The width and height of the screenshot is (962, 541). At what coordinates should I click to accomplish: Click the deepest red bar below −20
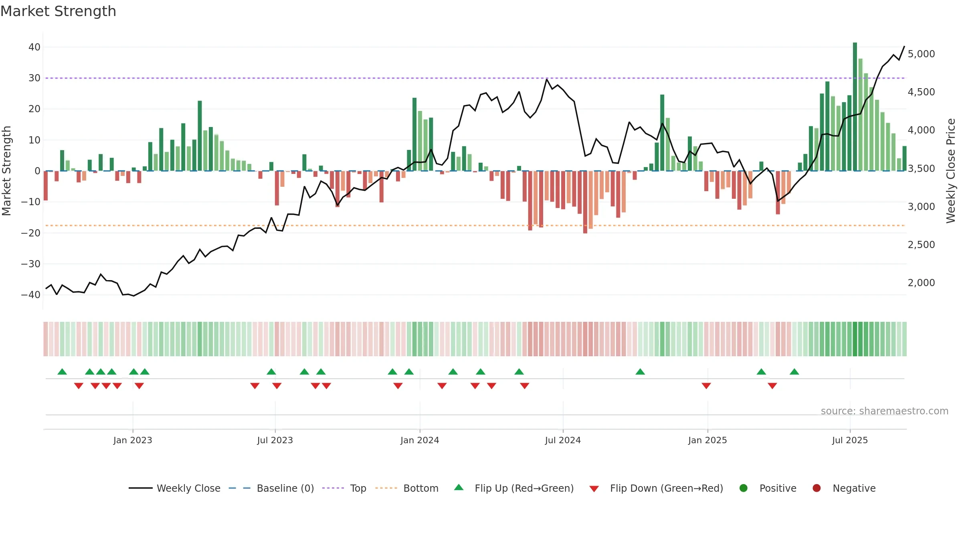[x=585, y=202]
